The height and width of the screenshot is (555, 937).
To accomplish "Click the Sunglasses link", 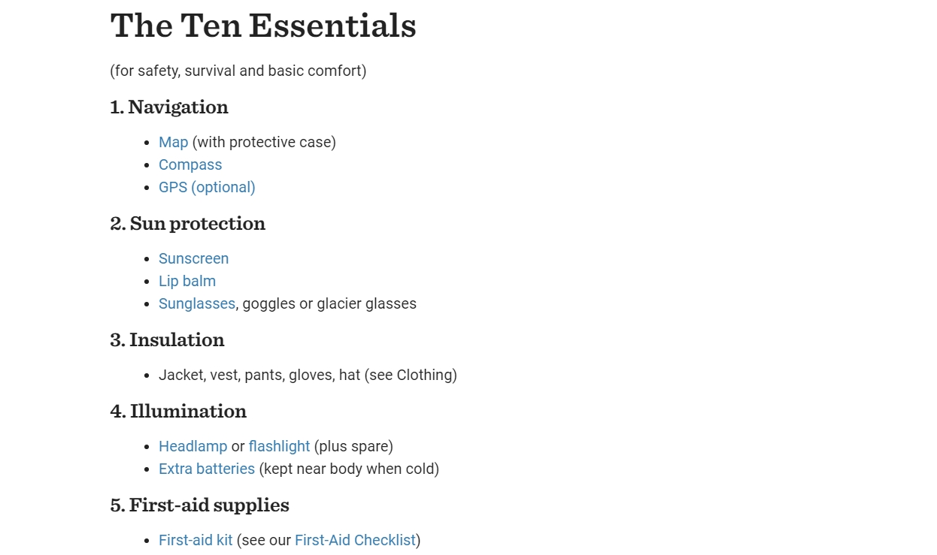I will [197, 303].
